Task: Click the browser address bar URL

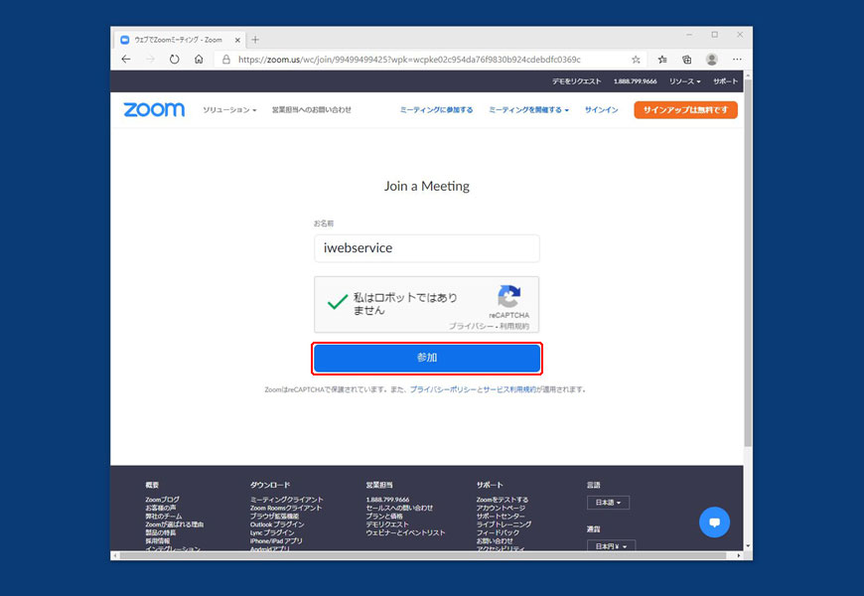Action: [x=409, y=59]
